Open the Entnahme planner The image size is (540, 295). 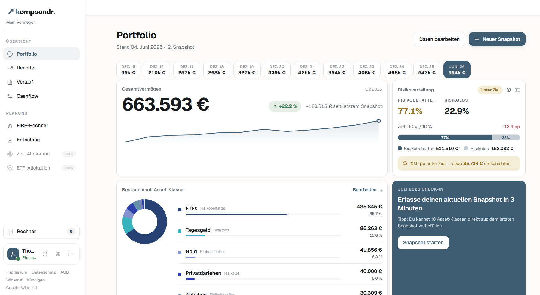pyautogui.click(x=42, y=140)
